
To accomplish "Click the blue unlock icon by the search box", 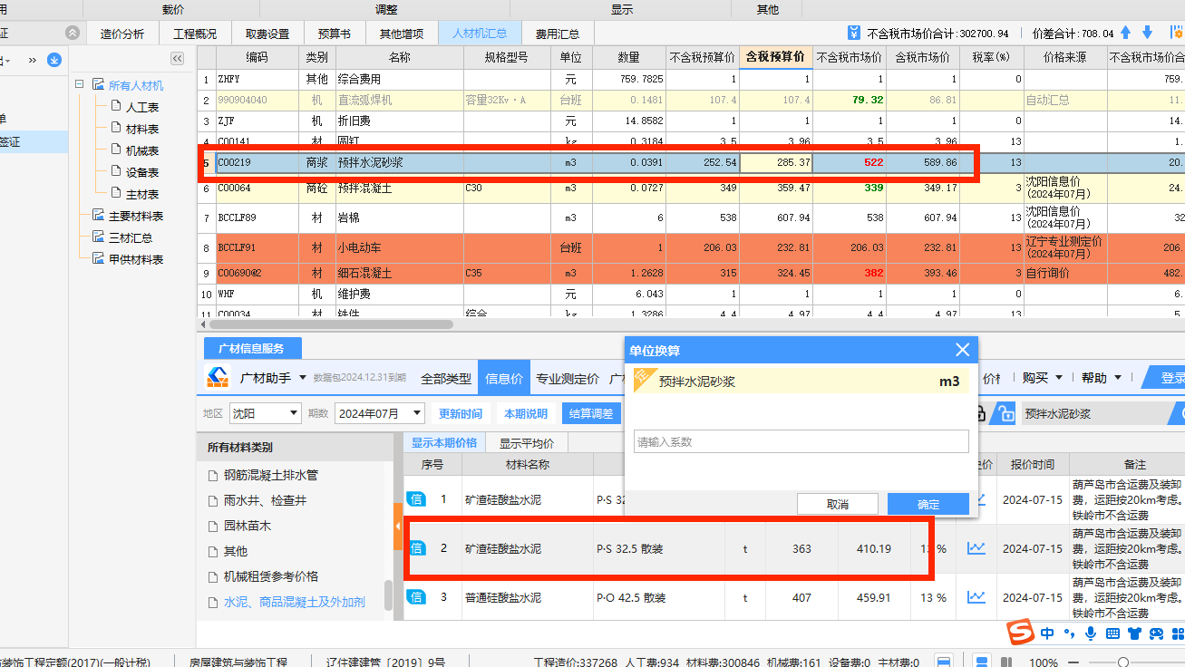I will pyautogui.click(x=1003, y=413).
